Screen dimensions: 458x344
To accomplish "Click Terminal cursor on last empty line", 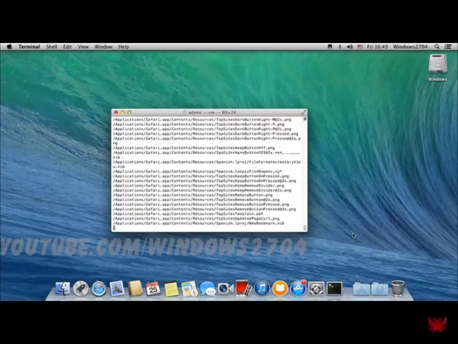I will pos(114,228).
